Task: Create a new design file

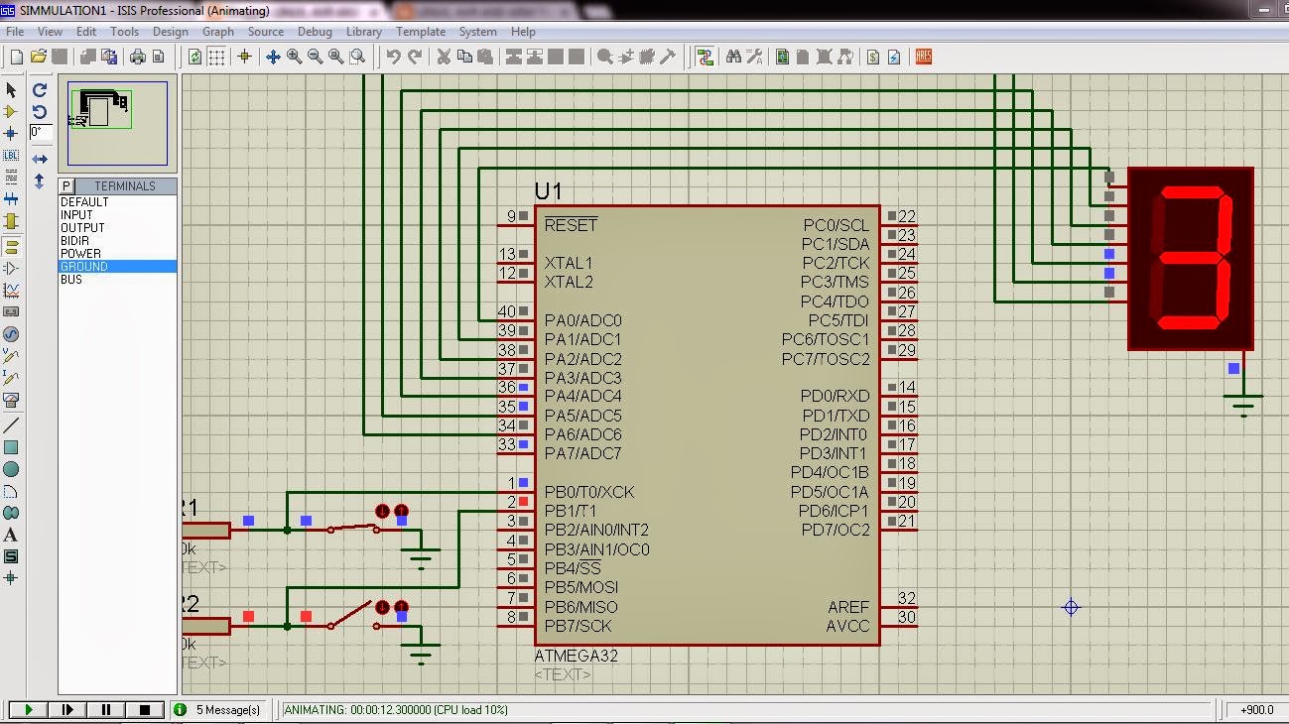Action: click(x=16, y=57)
